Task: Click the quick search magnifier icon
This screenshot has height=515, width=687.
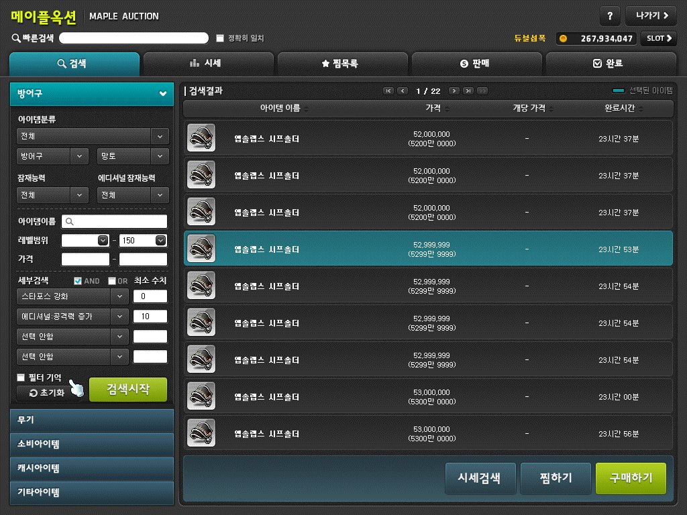Action: (x=16, y=38)
